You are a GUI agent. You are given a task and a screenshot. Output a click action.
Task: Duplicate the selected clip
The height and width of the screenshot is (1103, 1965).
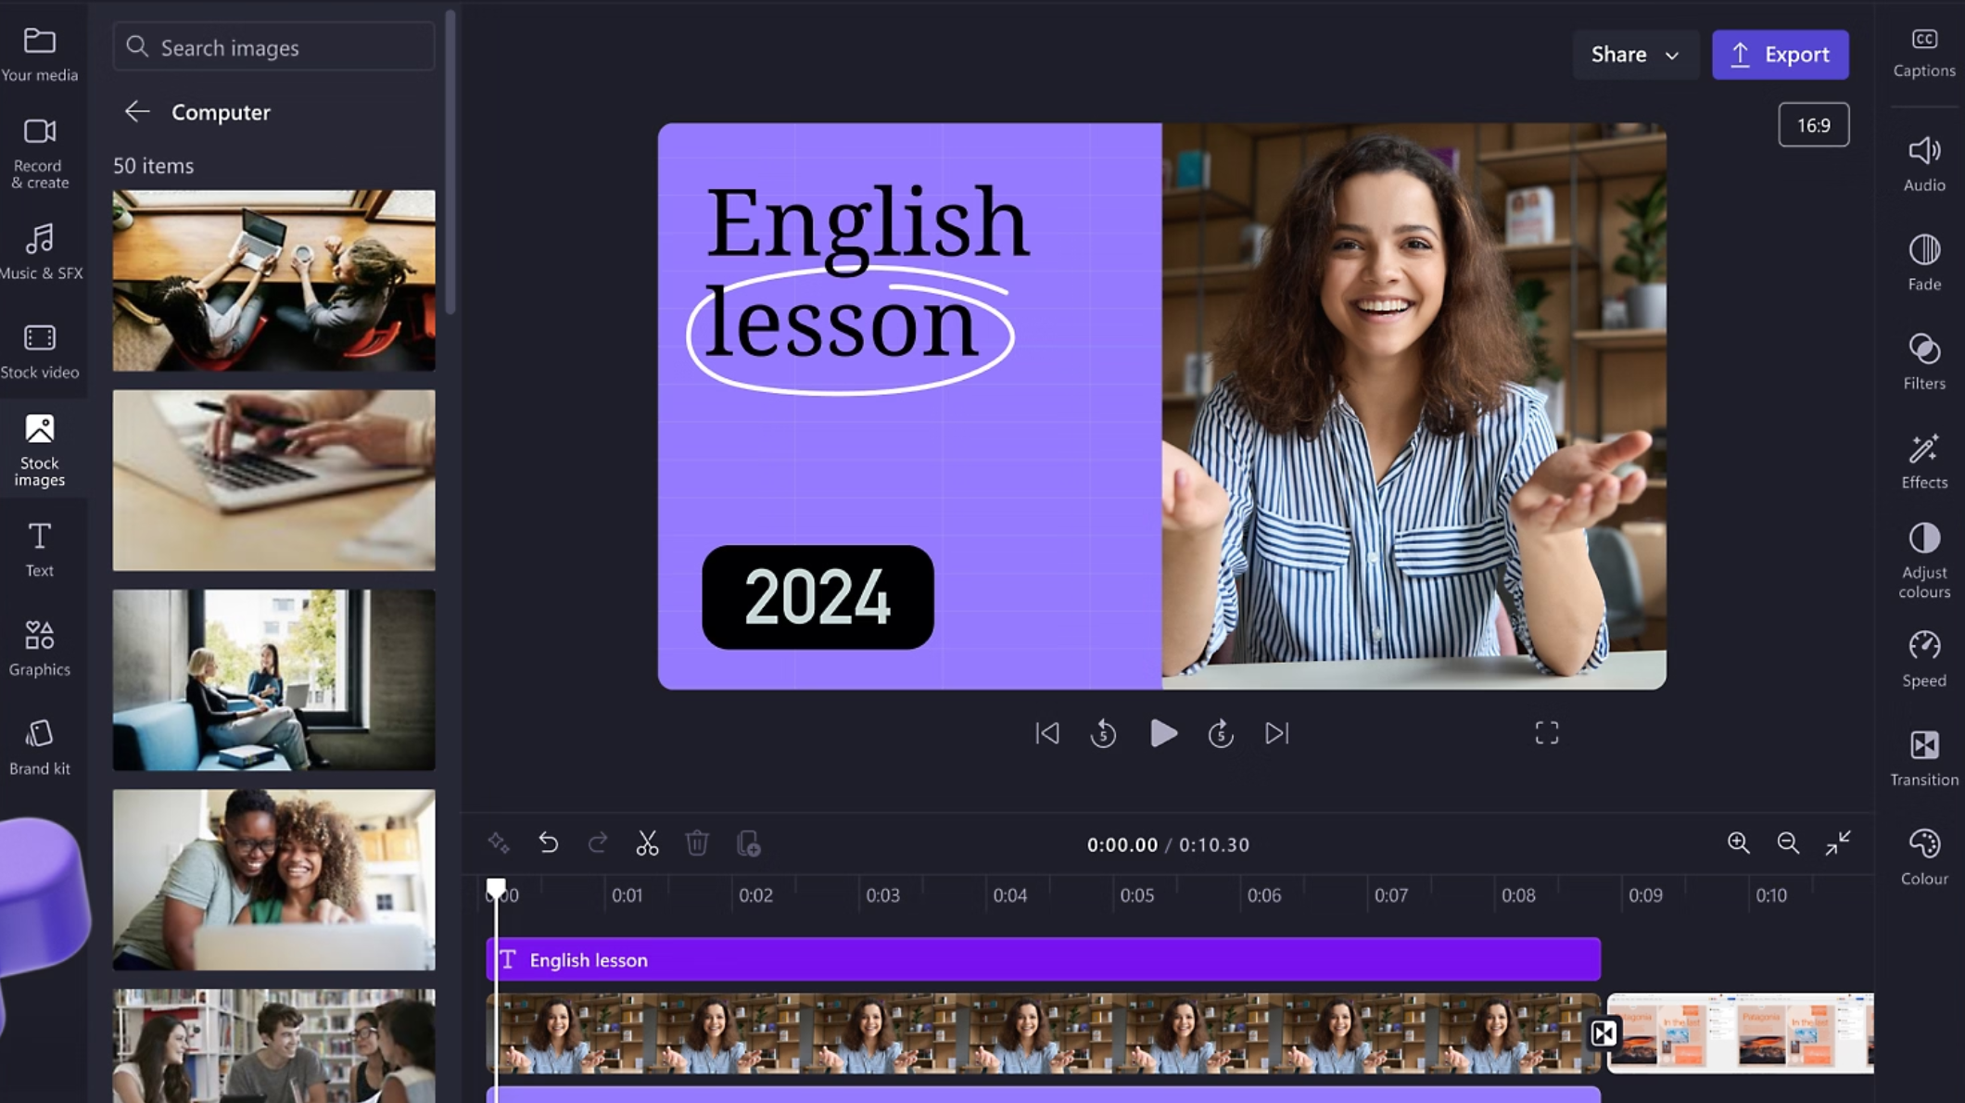pyautogui.click(x=747, y=843)
